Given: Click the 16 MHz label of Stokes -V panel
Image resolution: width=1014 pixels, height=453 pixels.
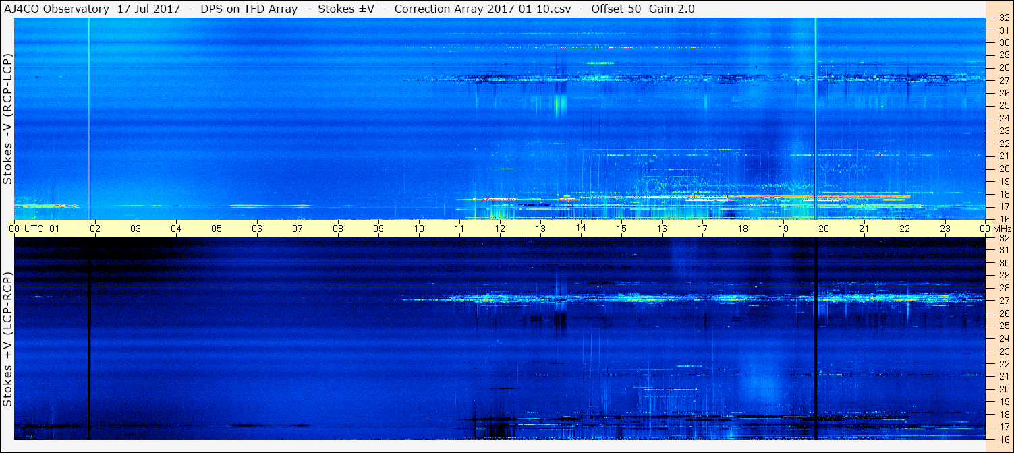Looking at the screenshot, I should (1004, 218).
